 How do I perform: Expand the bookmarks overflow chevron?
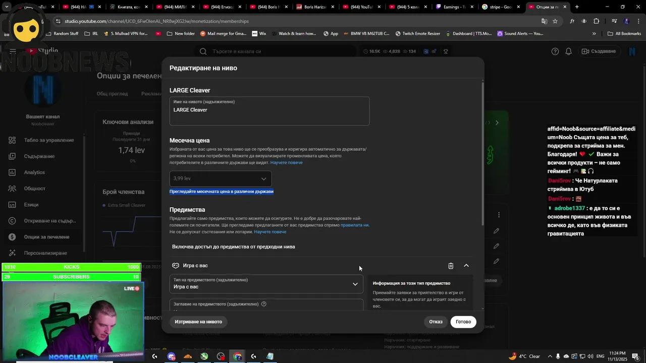(x=594, y=34)
